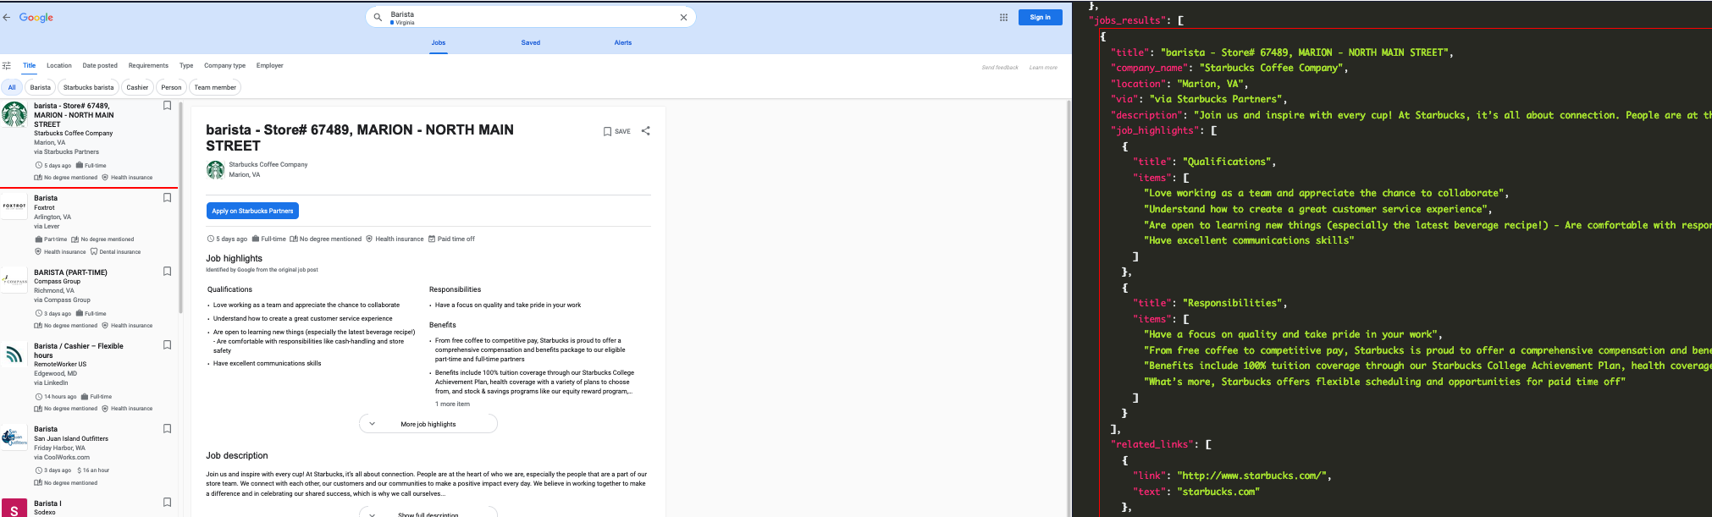Open Barista / Cashier Flexible hours listing
The height and width of the screenshot is (517, 1712).
click(x=89, y=376)
